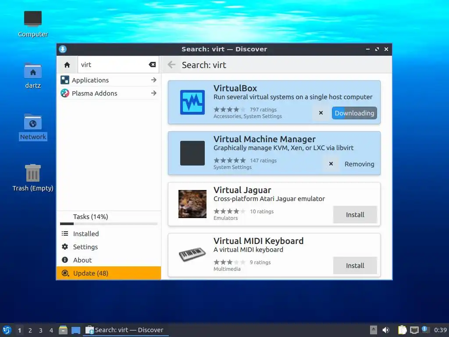
Task: Expand the Plasma Addons arrow
Action: pyautogui.click(x=154, y=93)
